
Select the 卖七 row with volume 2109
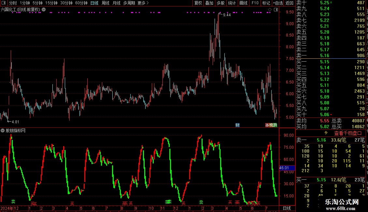331,20
